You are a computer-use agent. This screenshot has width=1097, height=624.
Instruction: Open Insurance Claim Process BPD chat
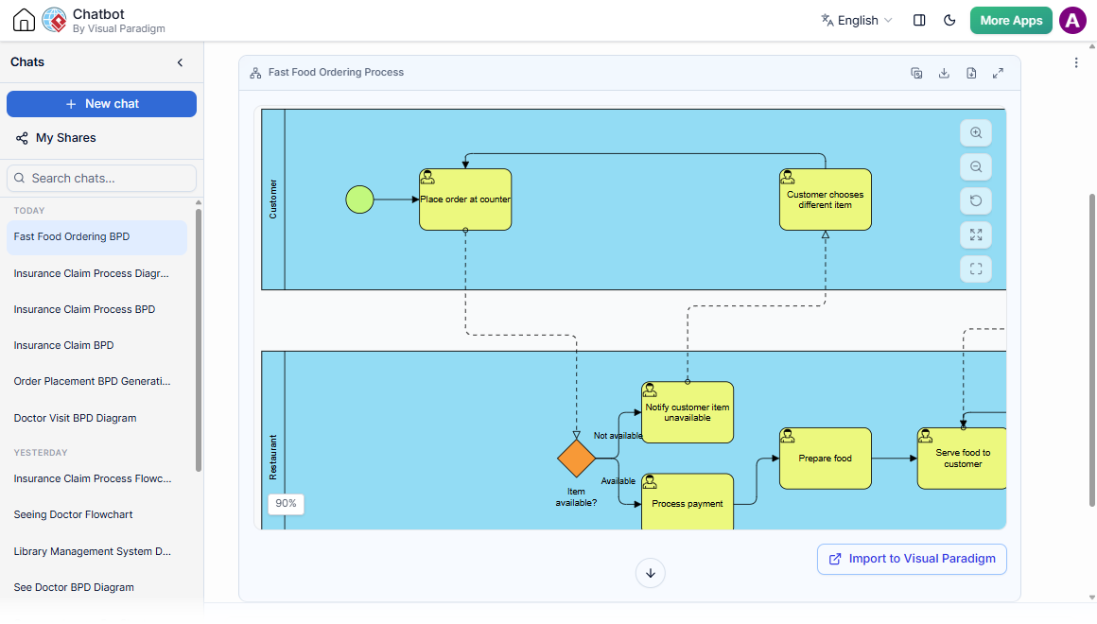[96, 309]
